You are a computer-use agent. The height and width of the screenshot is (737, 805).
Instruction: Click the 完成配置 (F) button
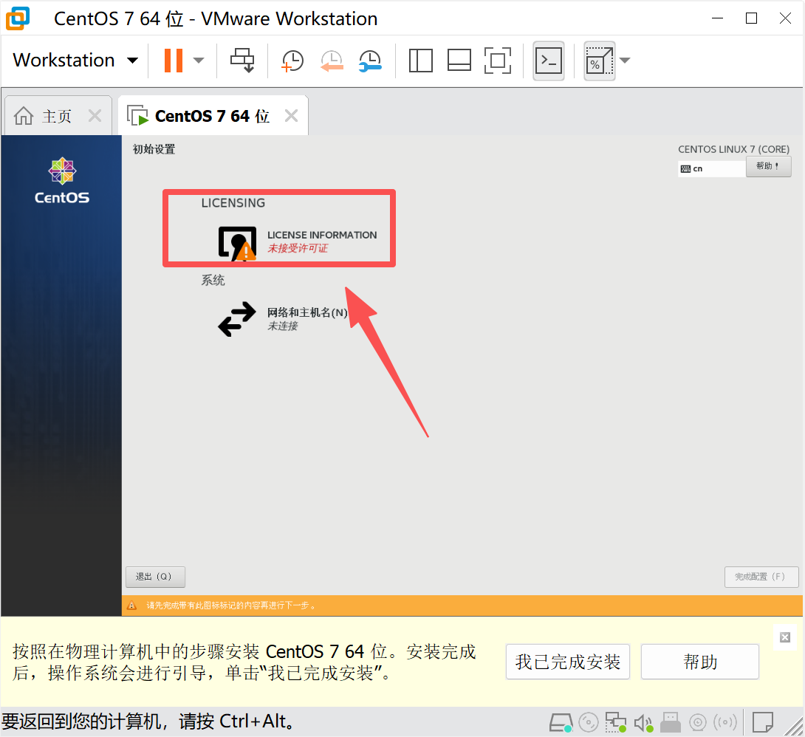pos(761,577)
